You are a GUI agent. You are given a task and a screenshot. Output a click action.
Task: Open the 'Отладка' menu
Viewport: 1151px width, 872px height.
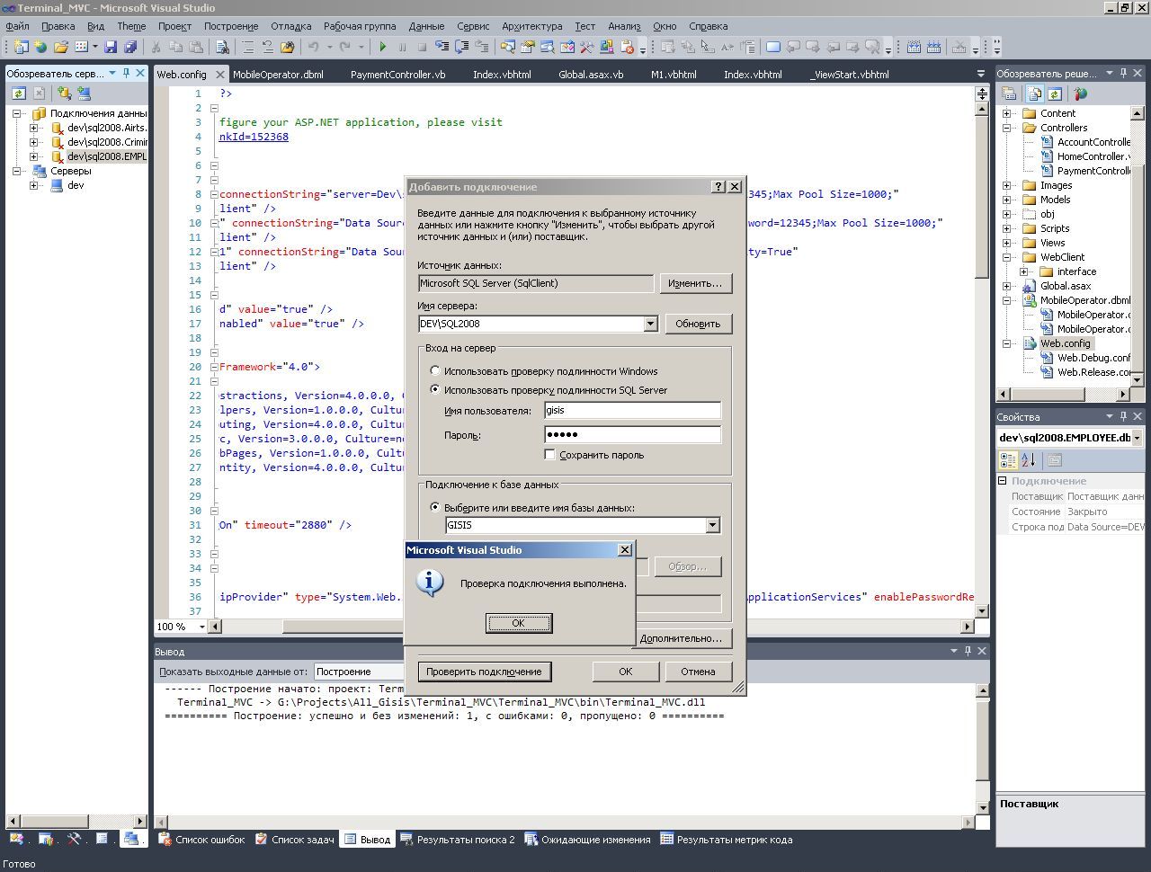pos(290,26)
